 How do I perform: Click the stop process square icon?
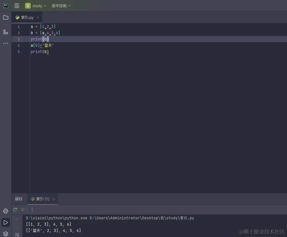pyautogui.click(x=23, y=210)
